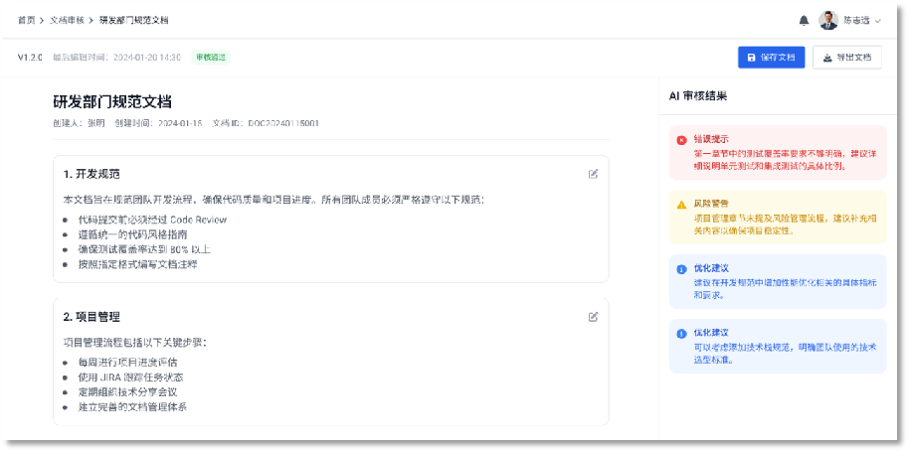Click the download icon in 导出文档
This screenshot has width=909, height=452.
827,58
